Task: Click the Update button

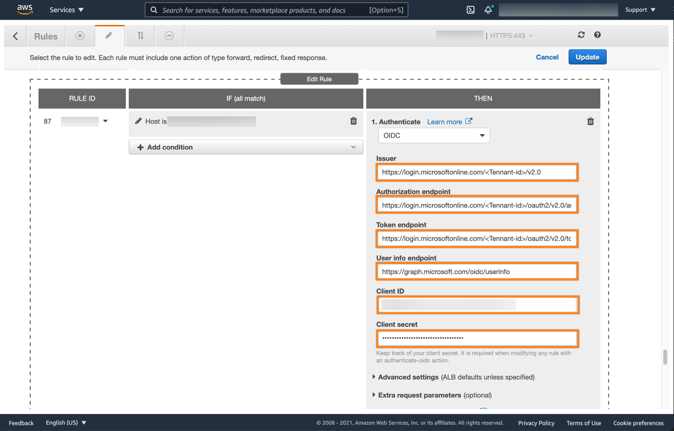Action: (x=587, y=57)
